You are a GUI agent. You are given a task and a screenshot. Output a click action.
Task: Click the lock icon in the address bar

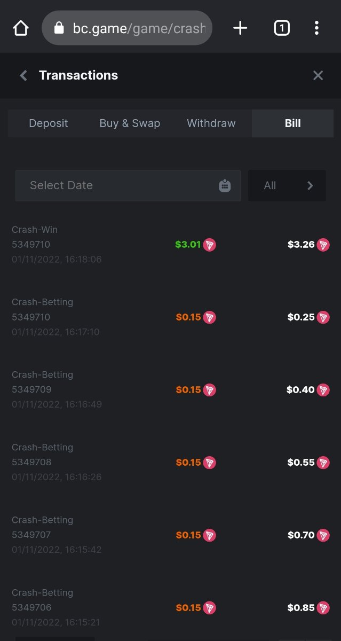click(x=59, y=28)
